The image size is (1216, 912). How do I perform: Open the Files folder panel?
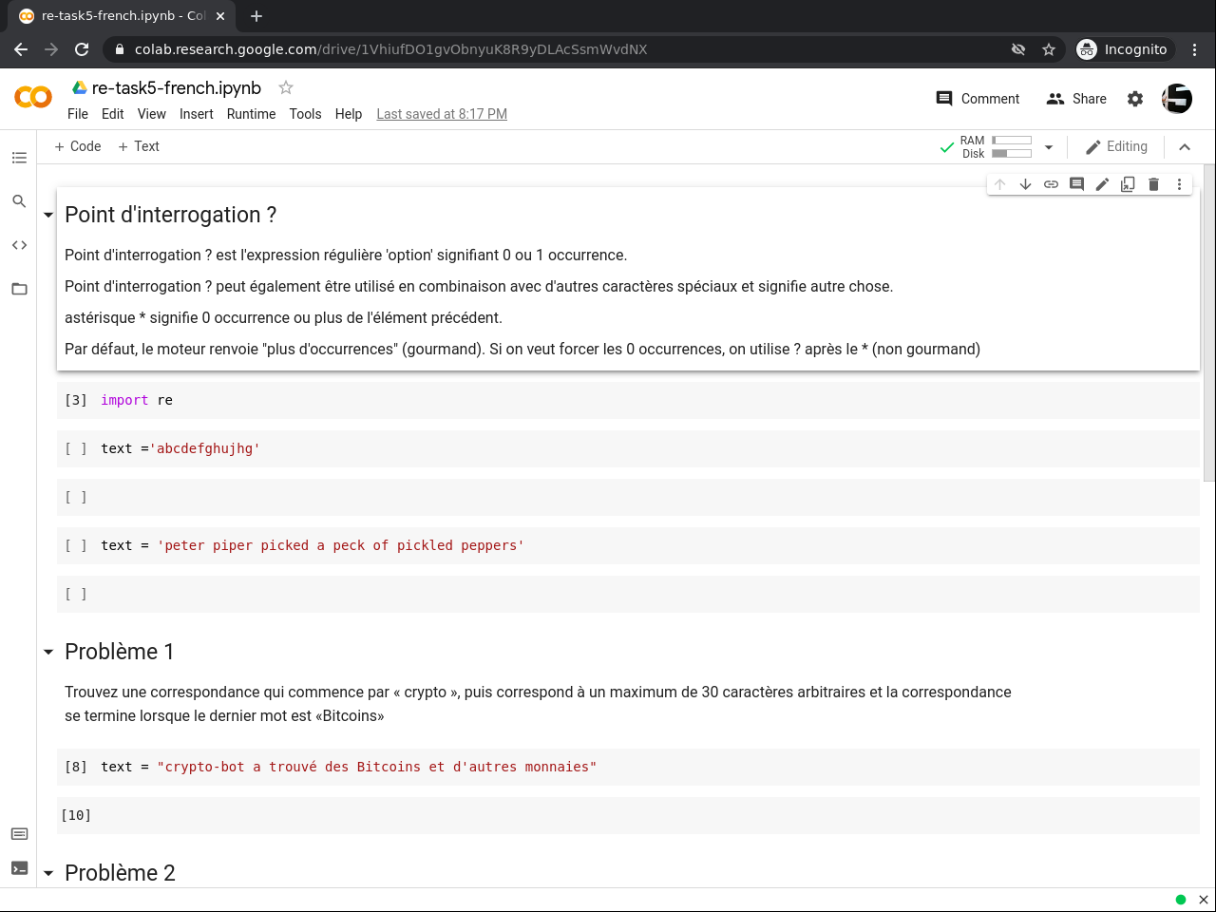pos(19,289)
